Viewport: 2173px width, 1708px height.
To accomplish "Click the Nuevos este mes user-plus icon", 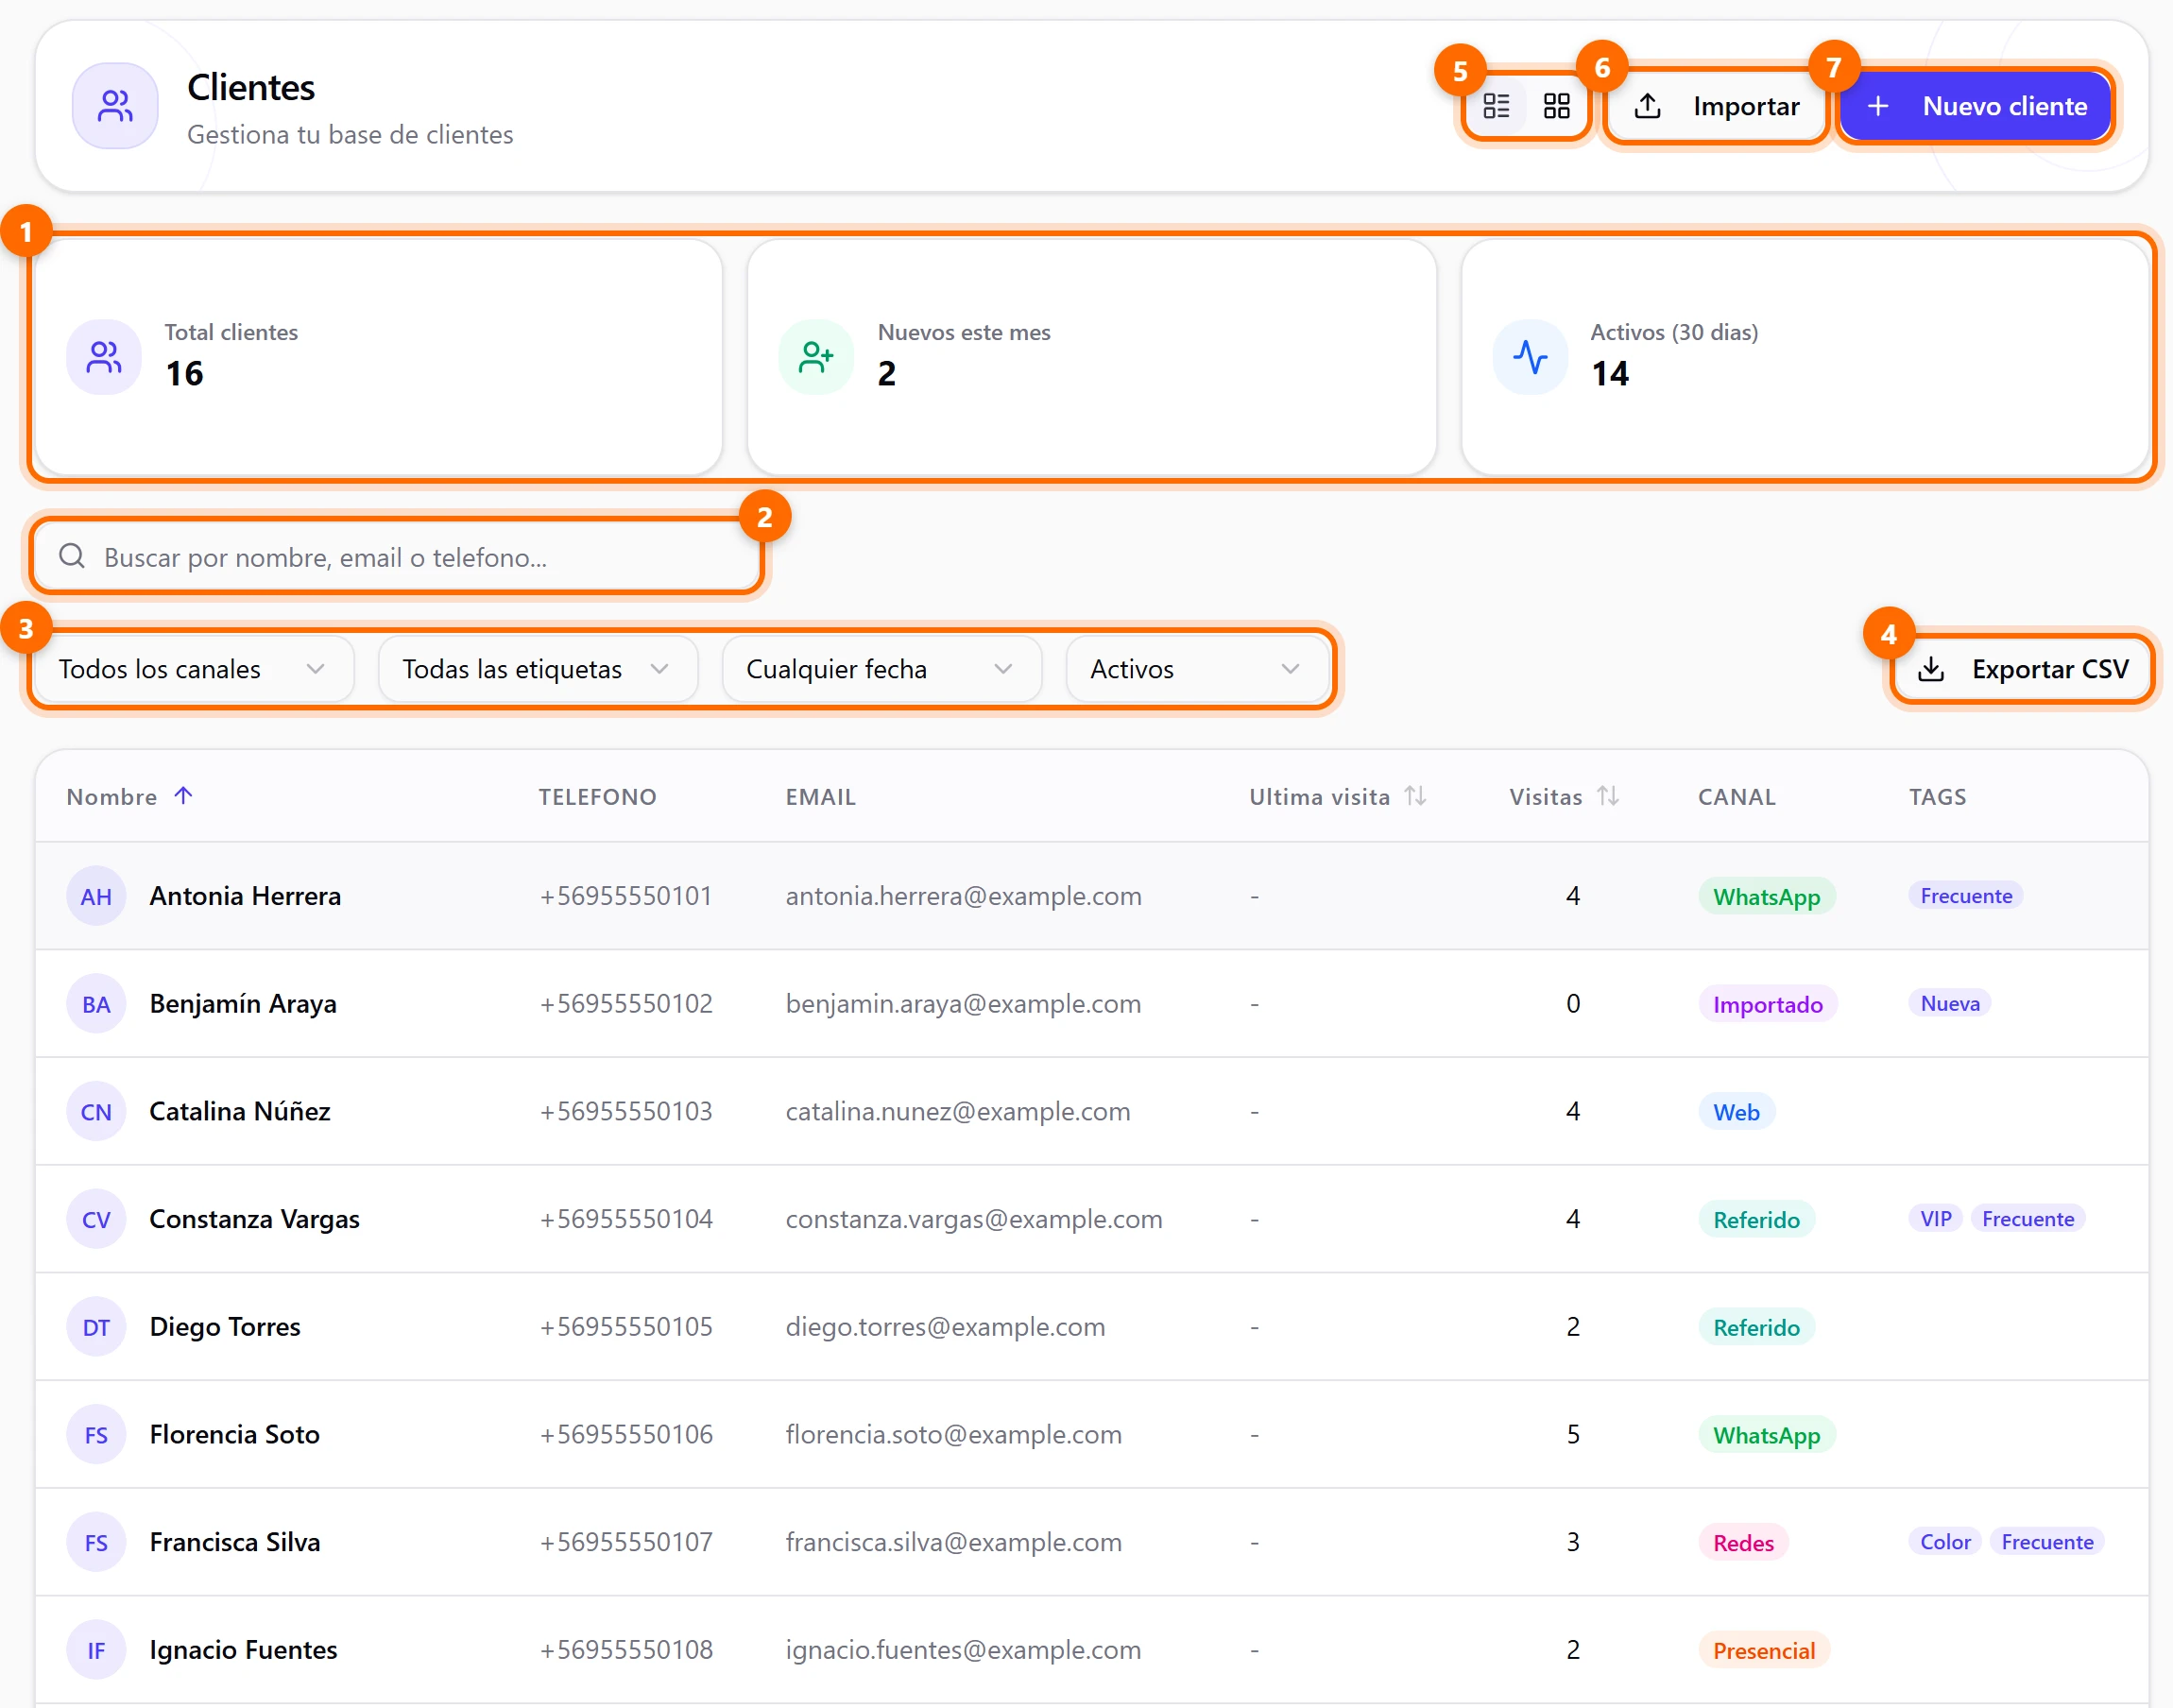I will [x=816, y=357].
